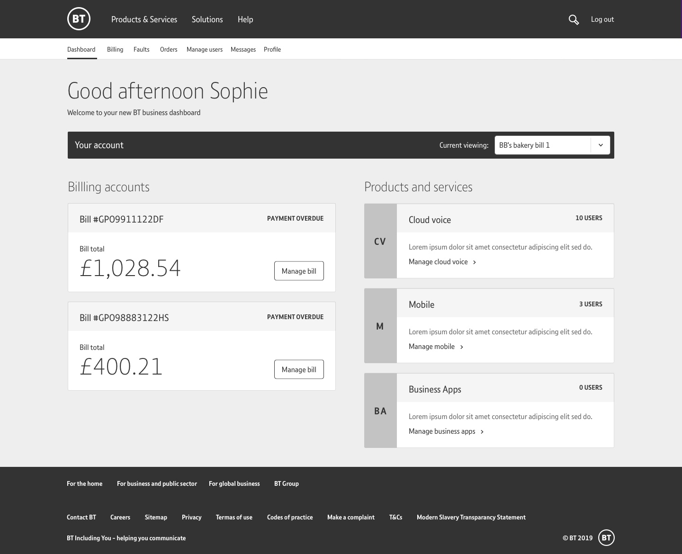
Task: Go to the Orders tab
Action: point(169,49)
